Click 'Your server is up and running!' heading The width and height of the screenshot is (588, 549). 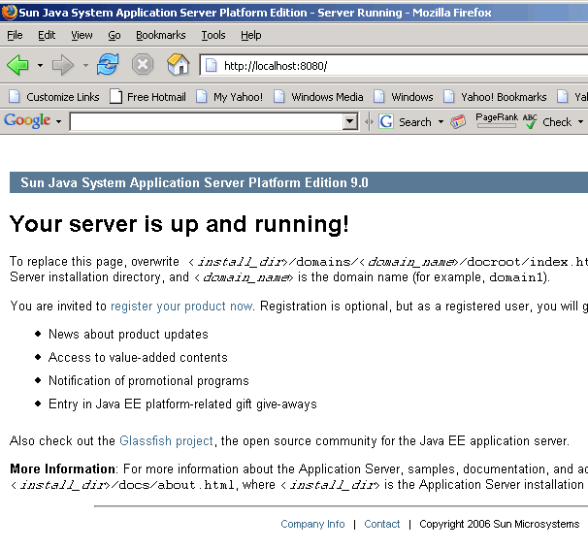pyautogui.click(x=180, y=224)
